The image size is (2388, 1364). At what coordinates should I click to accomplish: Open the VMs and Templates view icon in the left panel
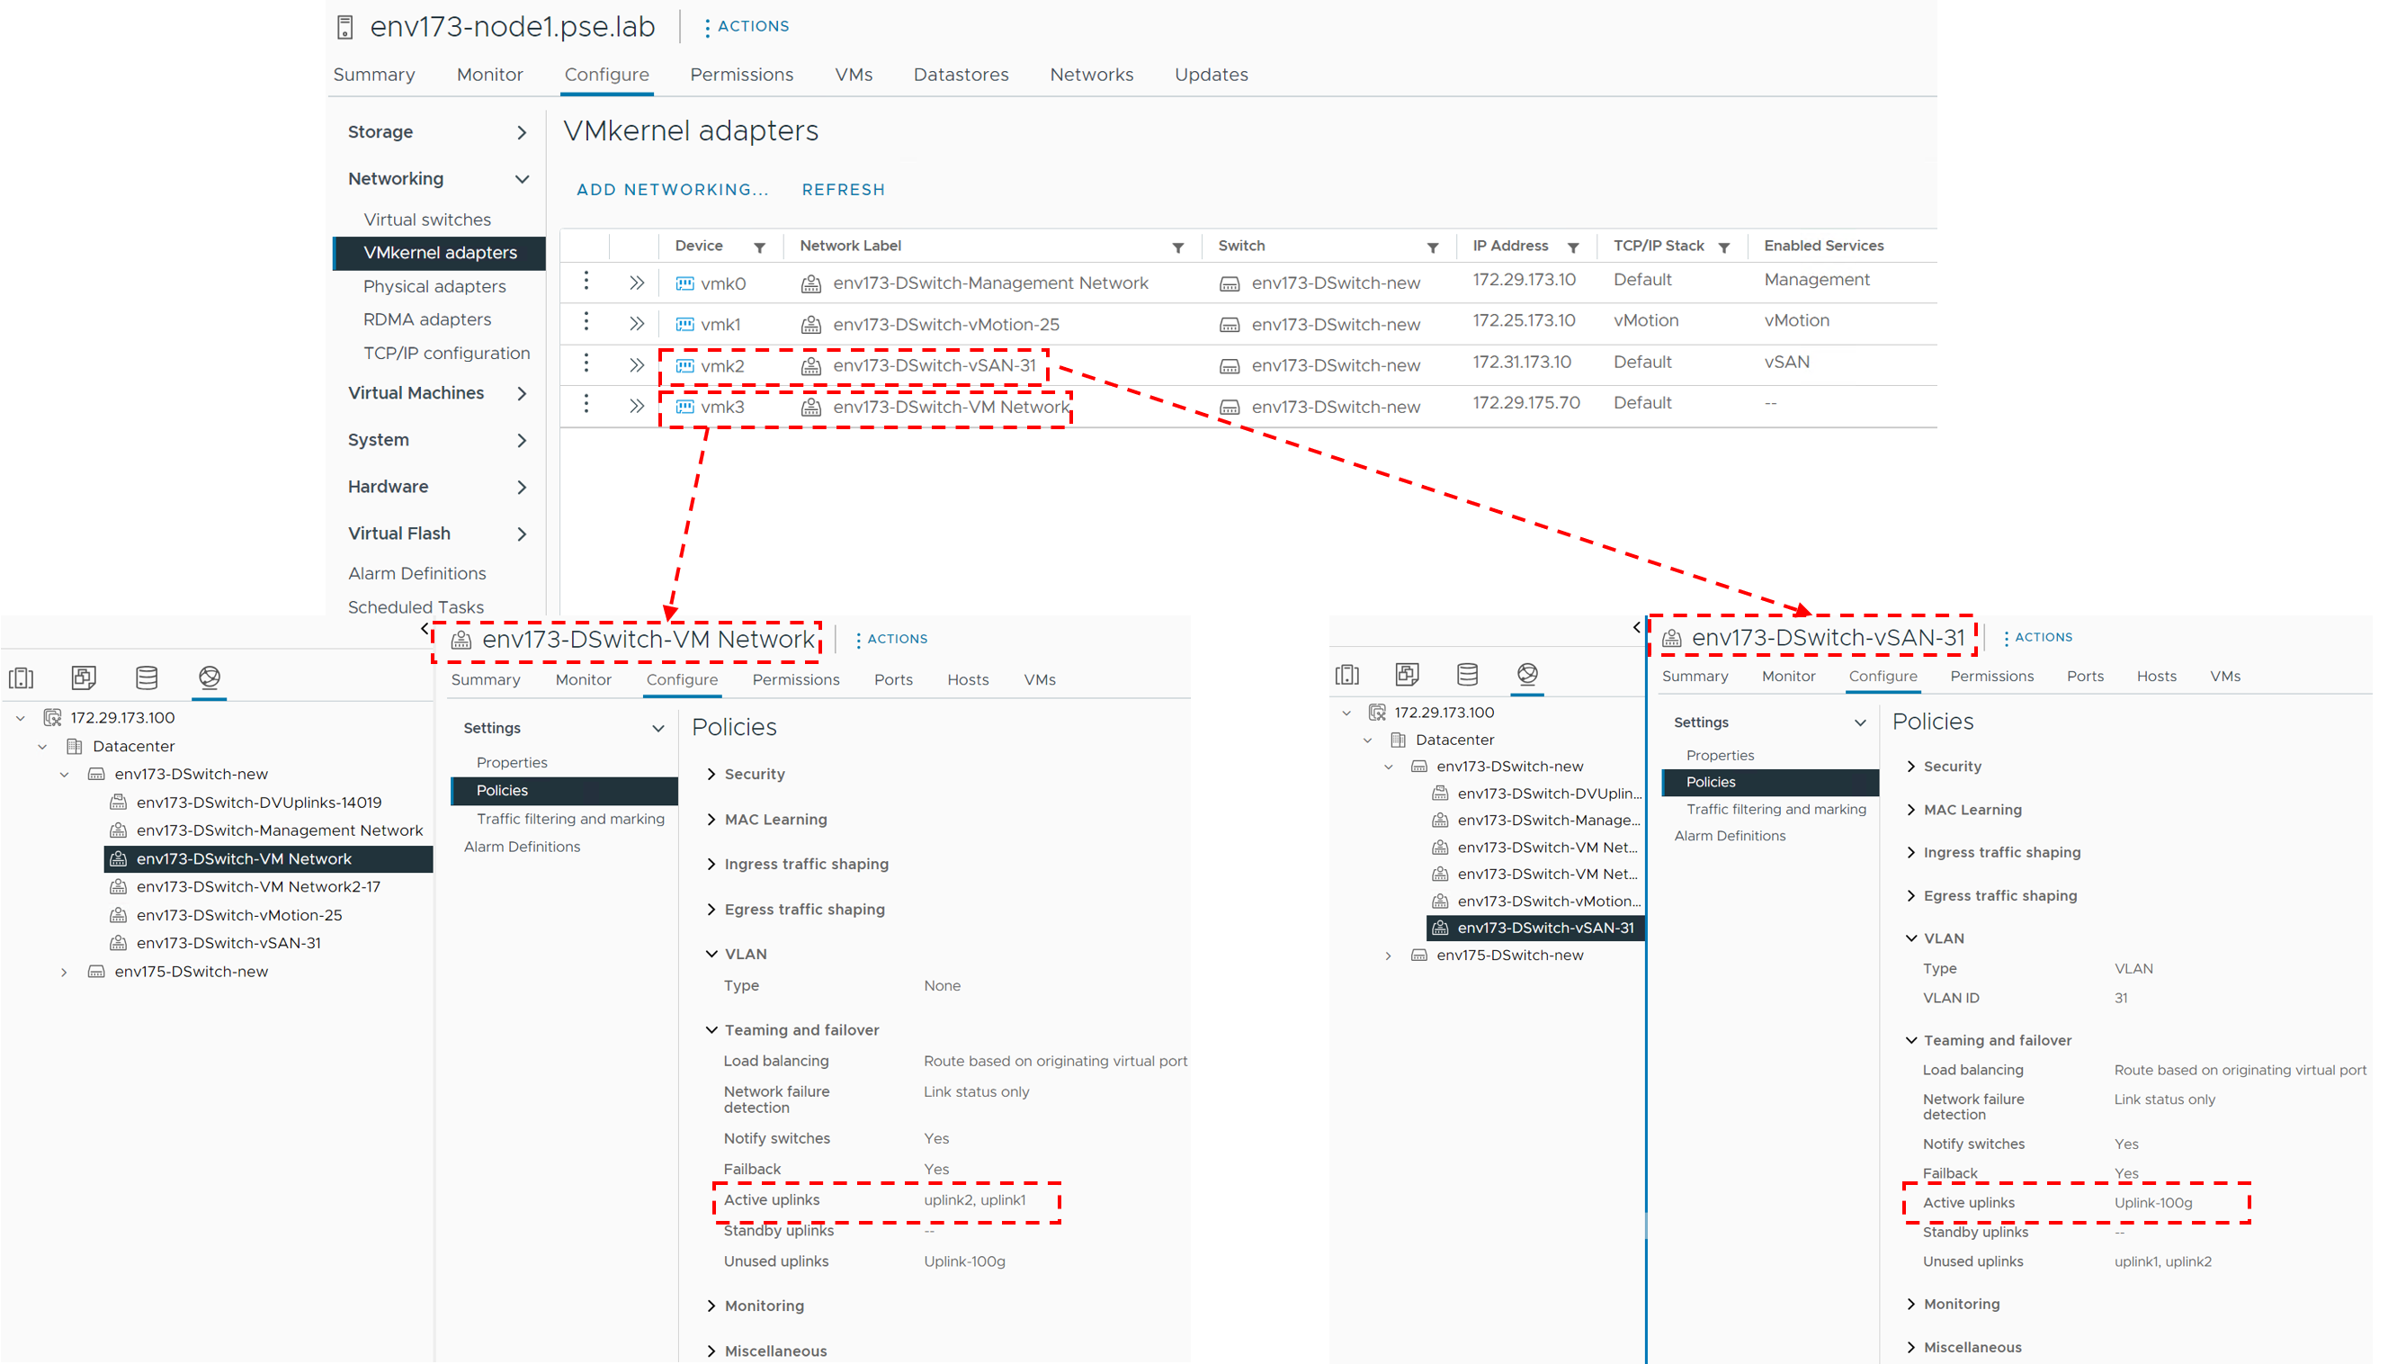(84, 677)
